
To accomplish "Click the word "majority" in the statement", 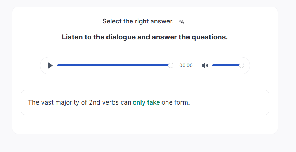I will coord(73,102).
